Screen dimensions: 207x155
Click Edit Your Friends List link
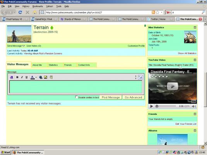click(x=186, y=124)
